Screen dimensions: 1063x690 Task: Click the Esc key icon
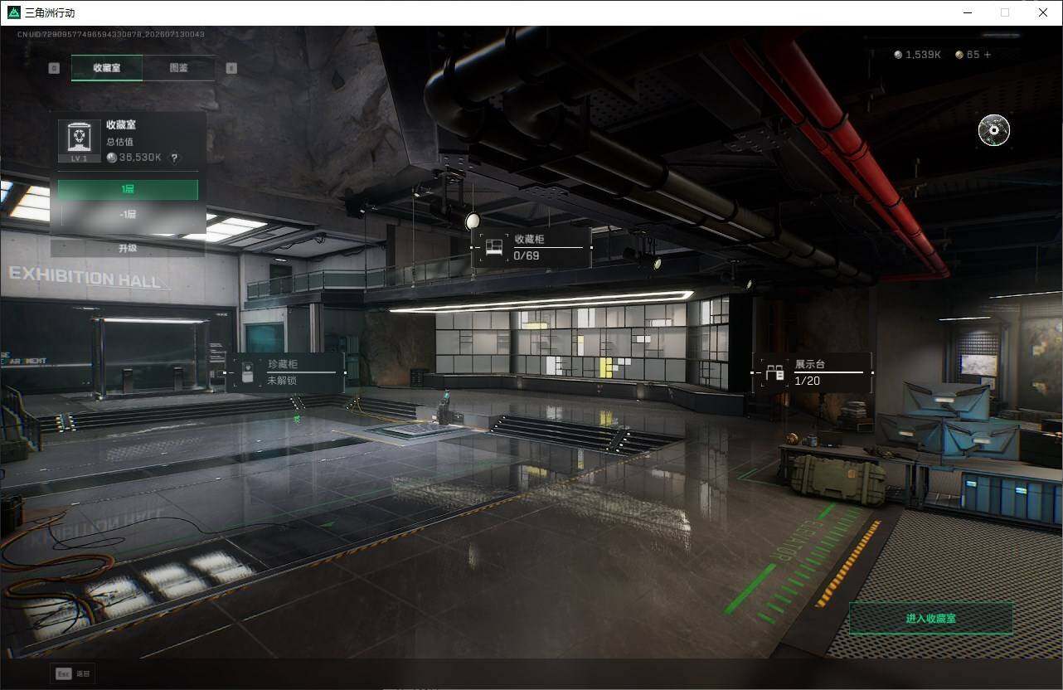click(63, 673)
